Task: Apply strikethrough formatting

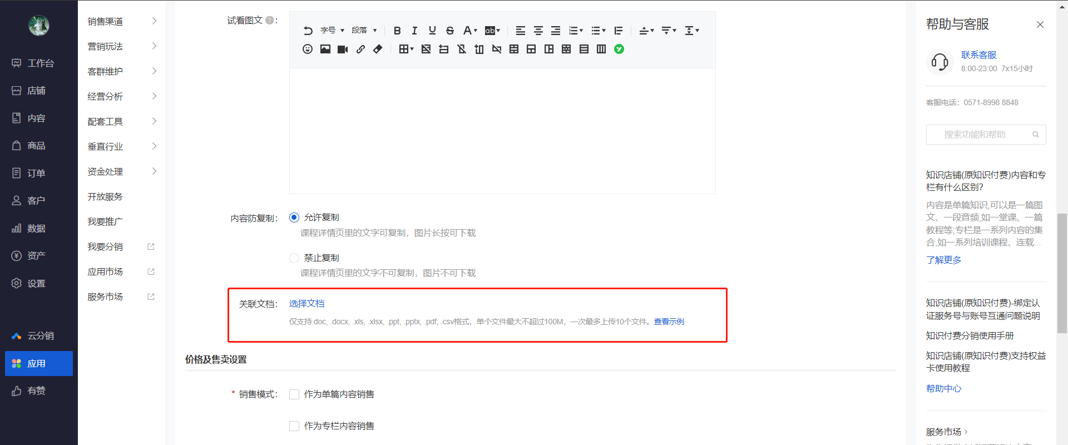Action: coord(450,31)
